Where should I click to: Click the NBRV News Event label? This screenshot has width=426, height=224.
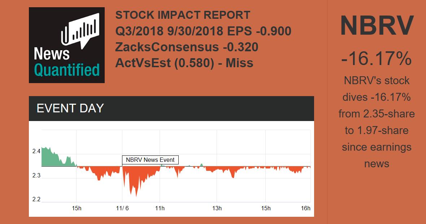click(x=150, y=160)
